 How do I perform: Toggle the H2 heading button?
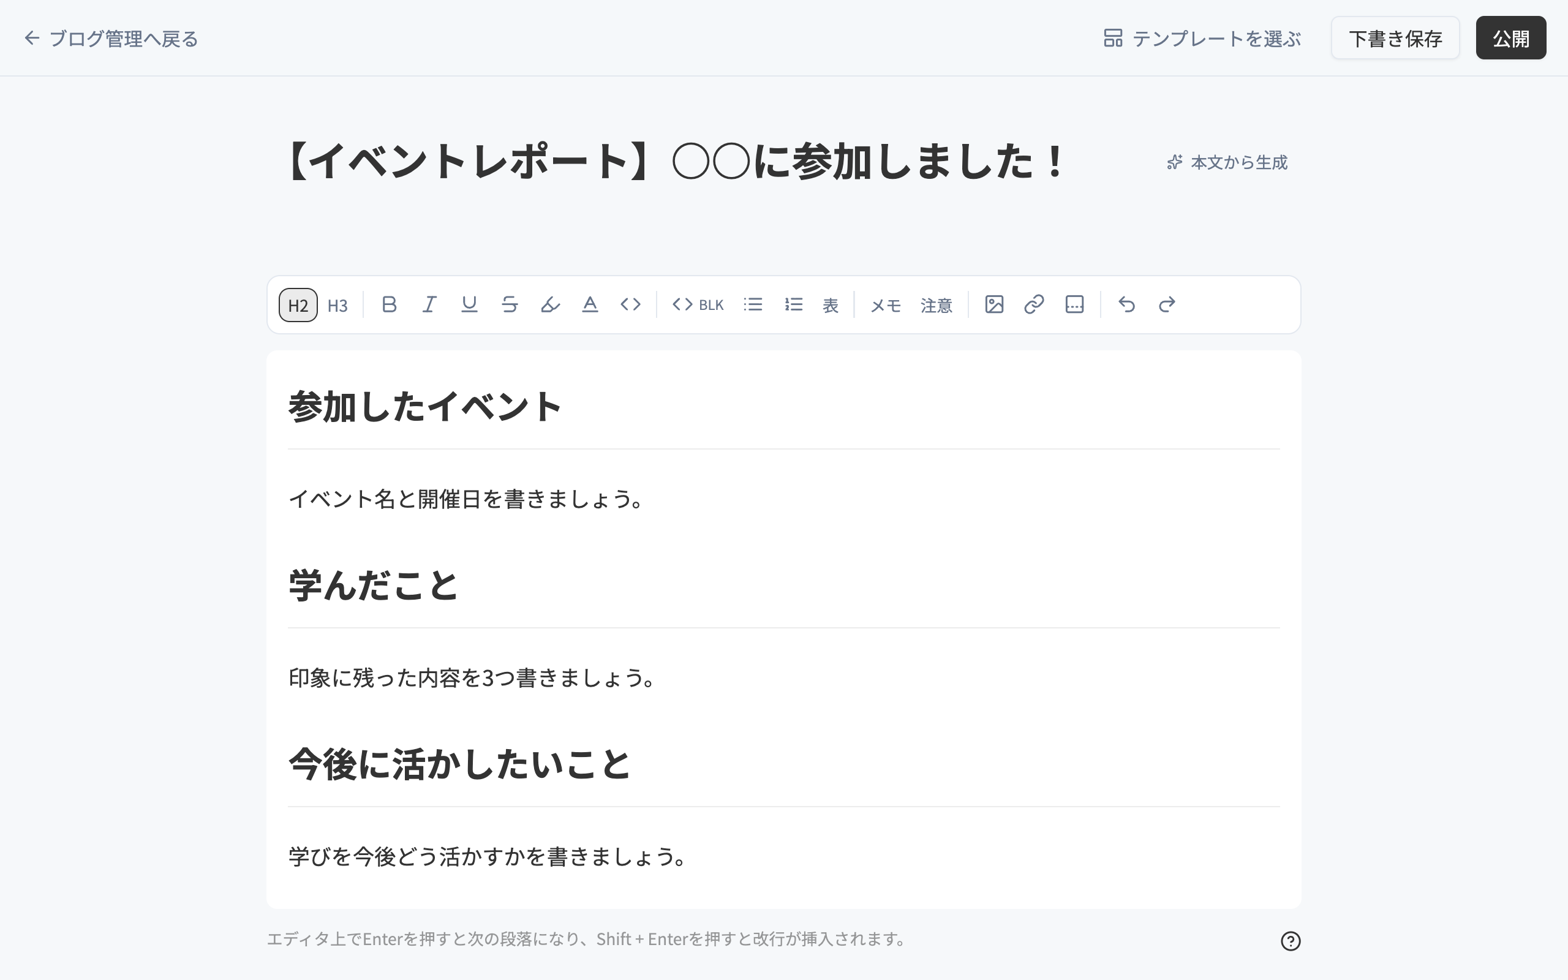pos(298,304)
